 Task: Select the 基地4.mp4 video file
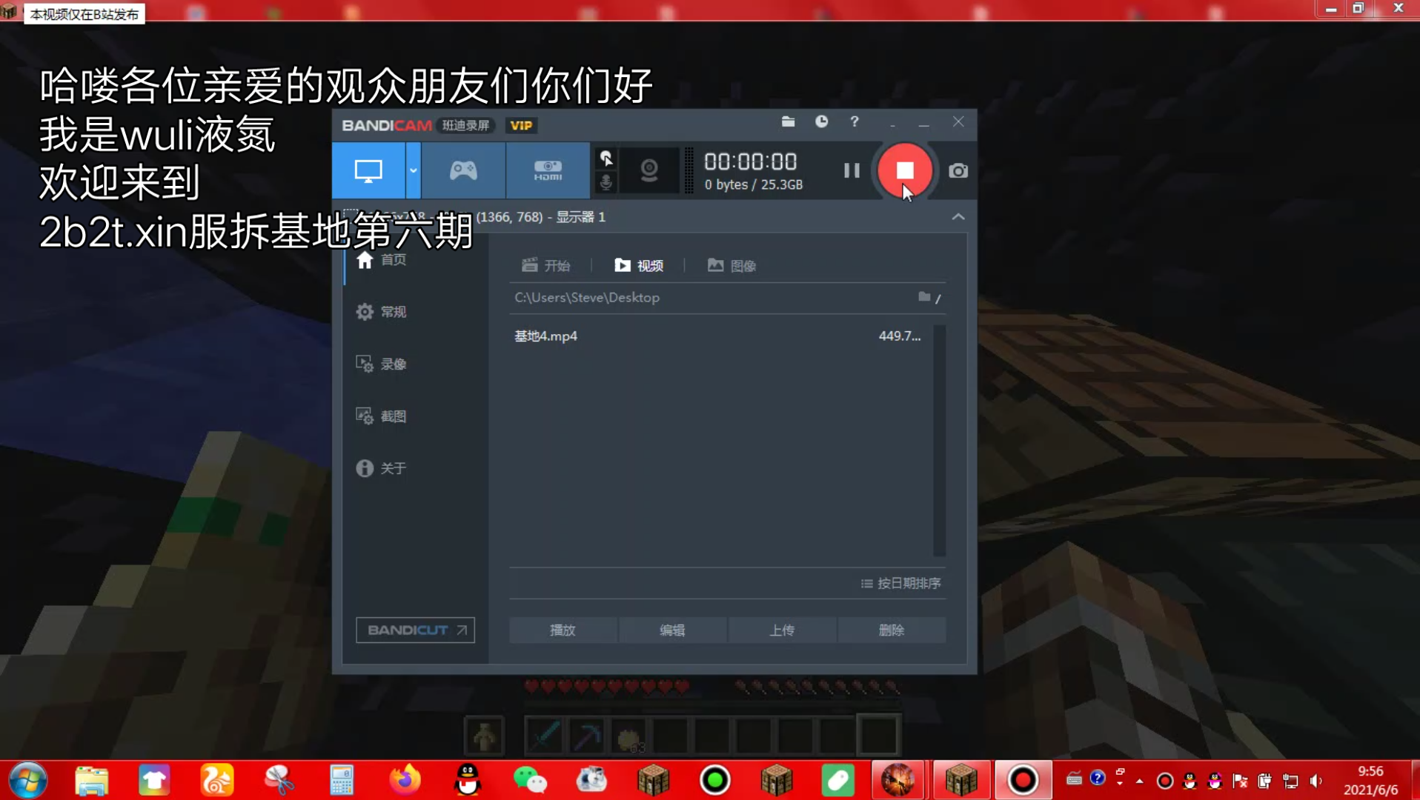point(545,336)
